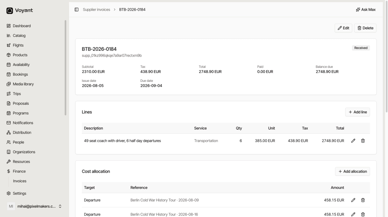This screenshot has height=217, width=388.
Task: Click the Add allocation button
Action: [x=352, y=171]
